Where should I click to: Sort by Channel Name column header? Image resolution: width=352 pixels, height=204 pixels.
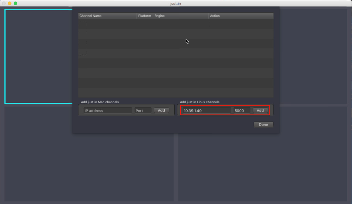tap(107, 16)
